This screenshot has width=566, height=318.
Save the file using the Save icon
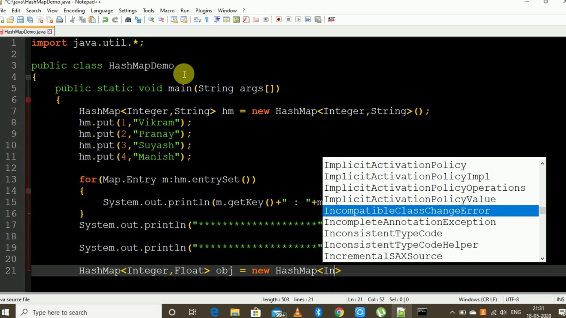[x=20, y=19]
